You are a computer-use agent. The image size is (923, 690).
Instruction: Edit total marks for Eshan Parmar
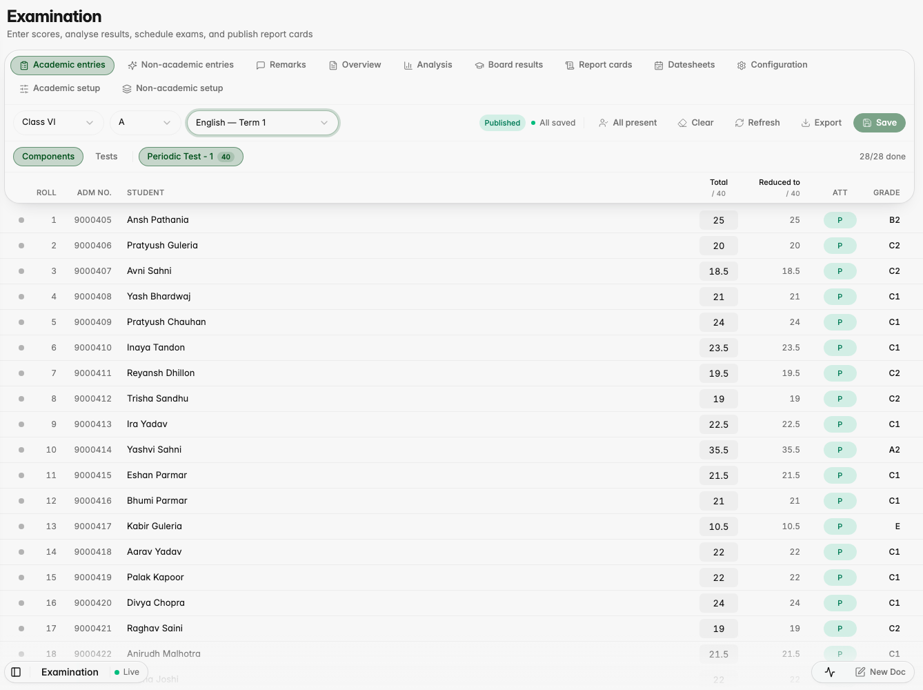click(719, 475)
